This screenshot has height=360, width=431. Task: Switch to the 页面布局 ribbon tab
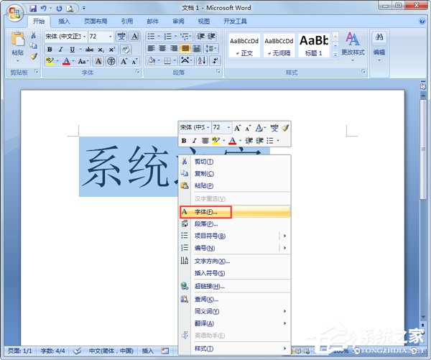[x=97, y=22]
